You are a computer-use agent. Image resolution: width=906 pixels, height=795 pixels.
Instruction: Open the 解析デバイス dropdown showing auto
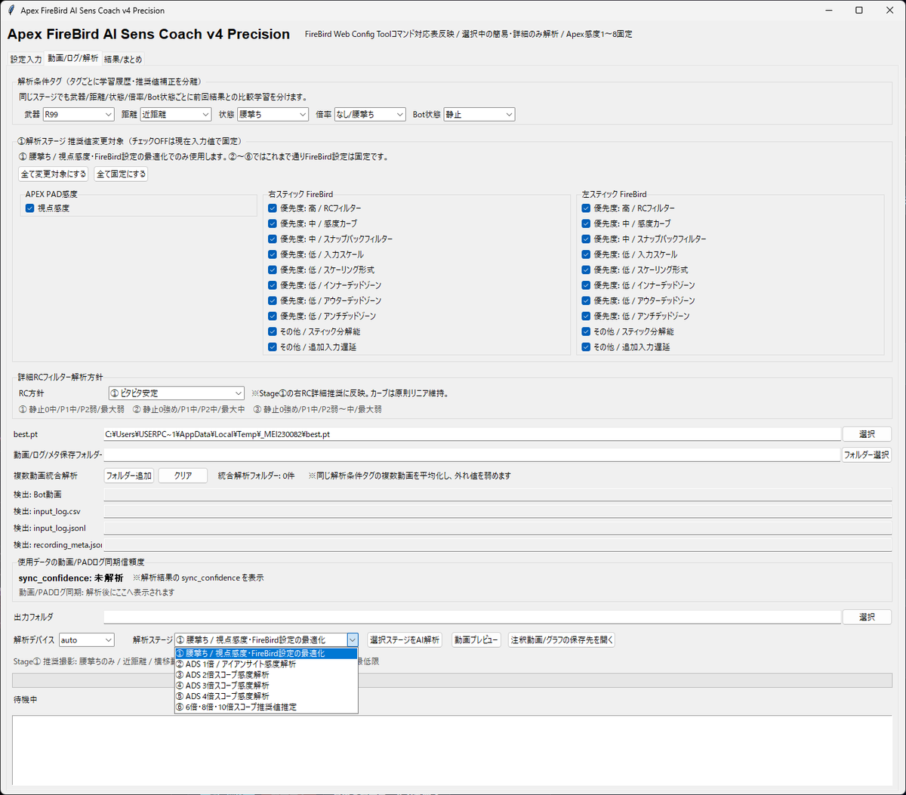(86, 639)
